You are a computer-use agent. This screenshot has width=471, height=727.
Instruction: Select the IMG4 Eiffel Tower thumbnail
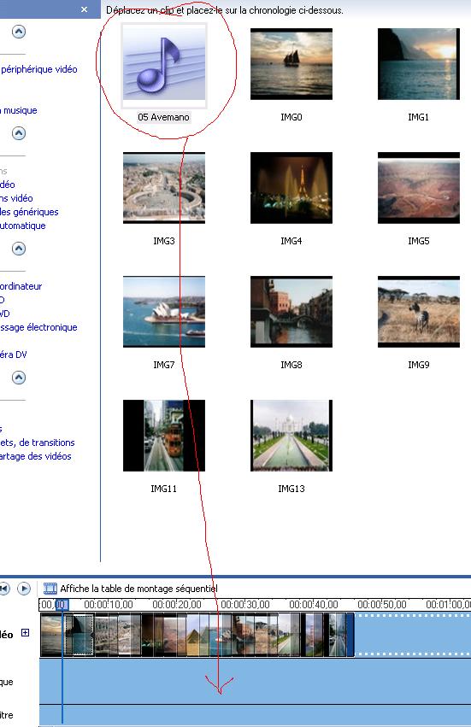(291, 188)
